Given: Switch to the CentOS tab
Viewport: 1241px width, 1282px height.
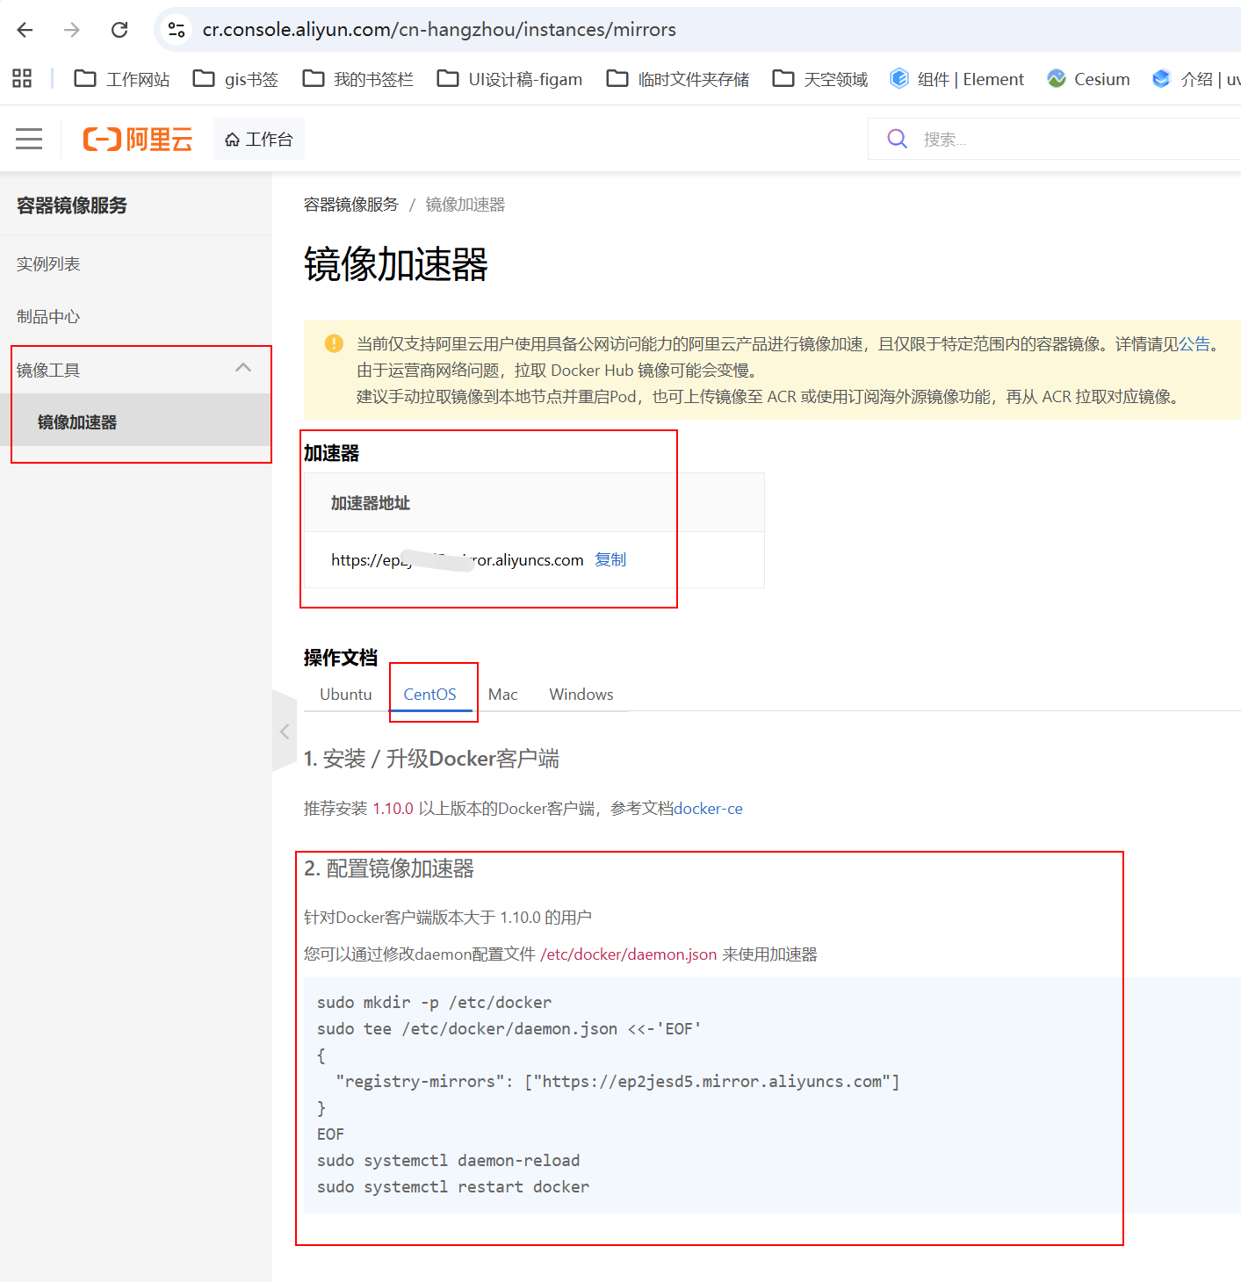Looking at the screenshot, I should (429, 694).
